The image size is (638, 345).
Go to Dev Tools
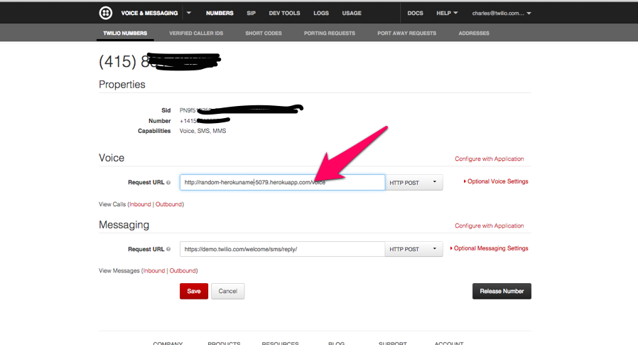[x=284, y=13]
